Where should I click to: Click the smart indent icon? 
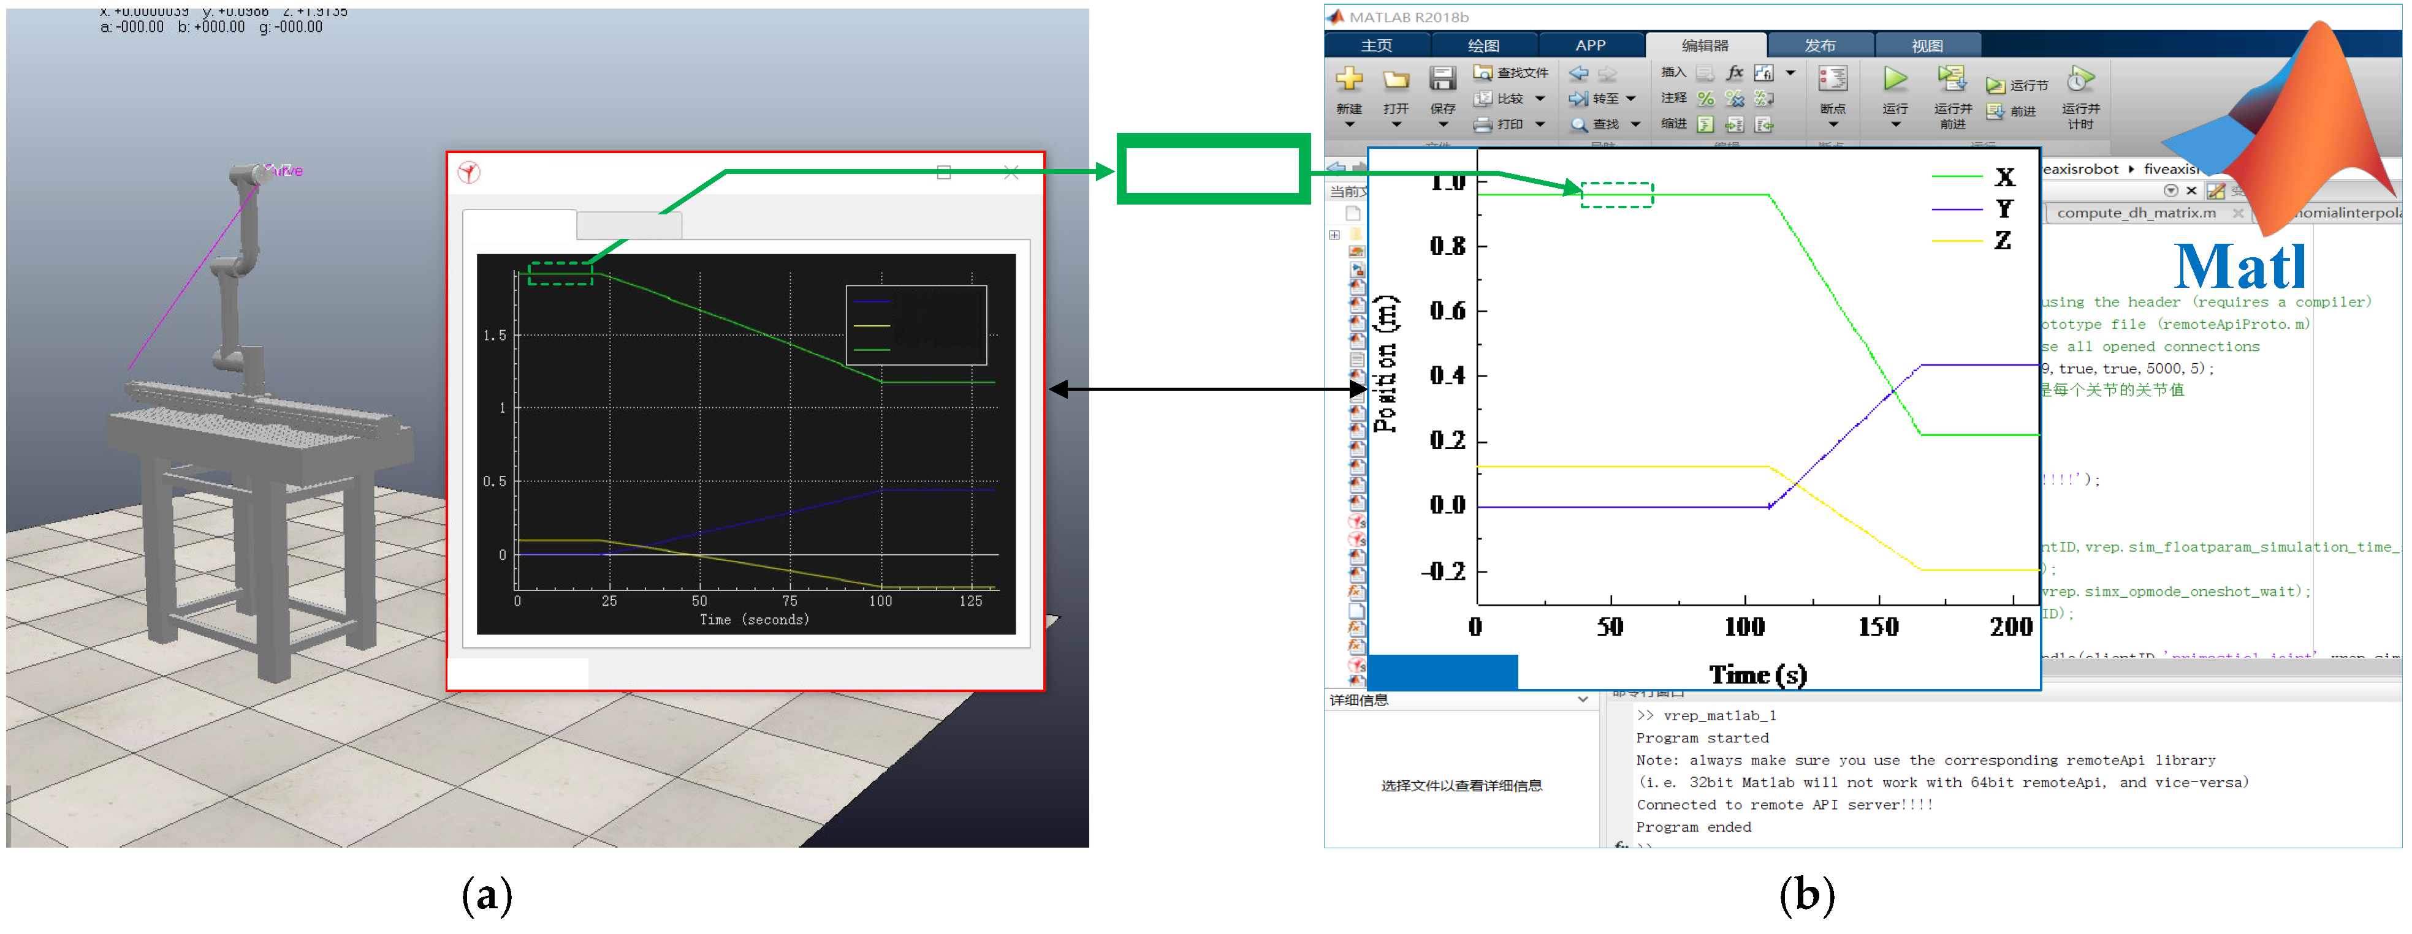coord(1705,124)
